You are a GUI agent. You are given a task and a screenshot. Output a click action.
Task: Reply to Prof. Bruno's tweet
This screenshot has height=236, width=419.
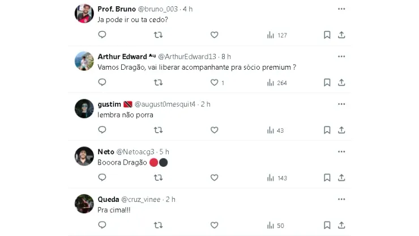(x=102, y=35)
